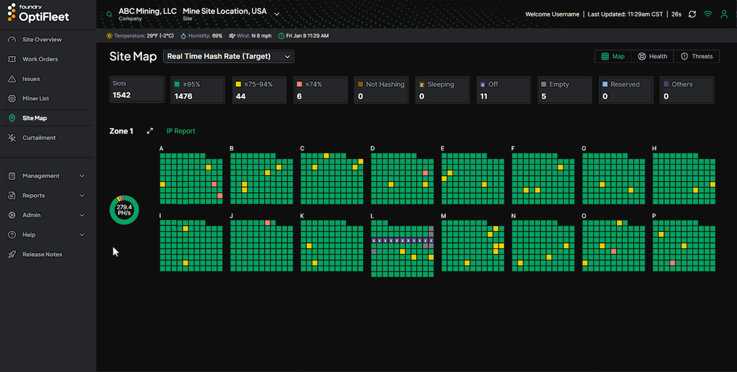Click the Sleeping 'z' legend icon
Screen dimensions: 737x372
tap(422, 84)
